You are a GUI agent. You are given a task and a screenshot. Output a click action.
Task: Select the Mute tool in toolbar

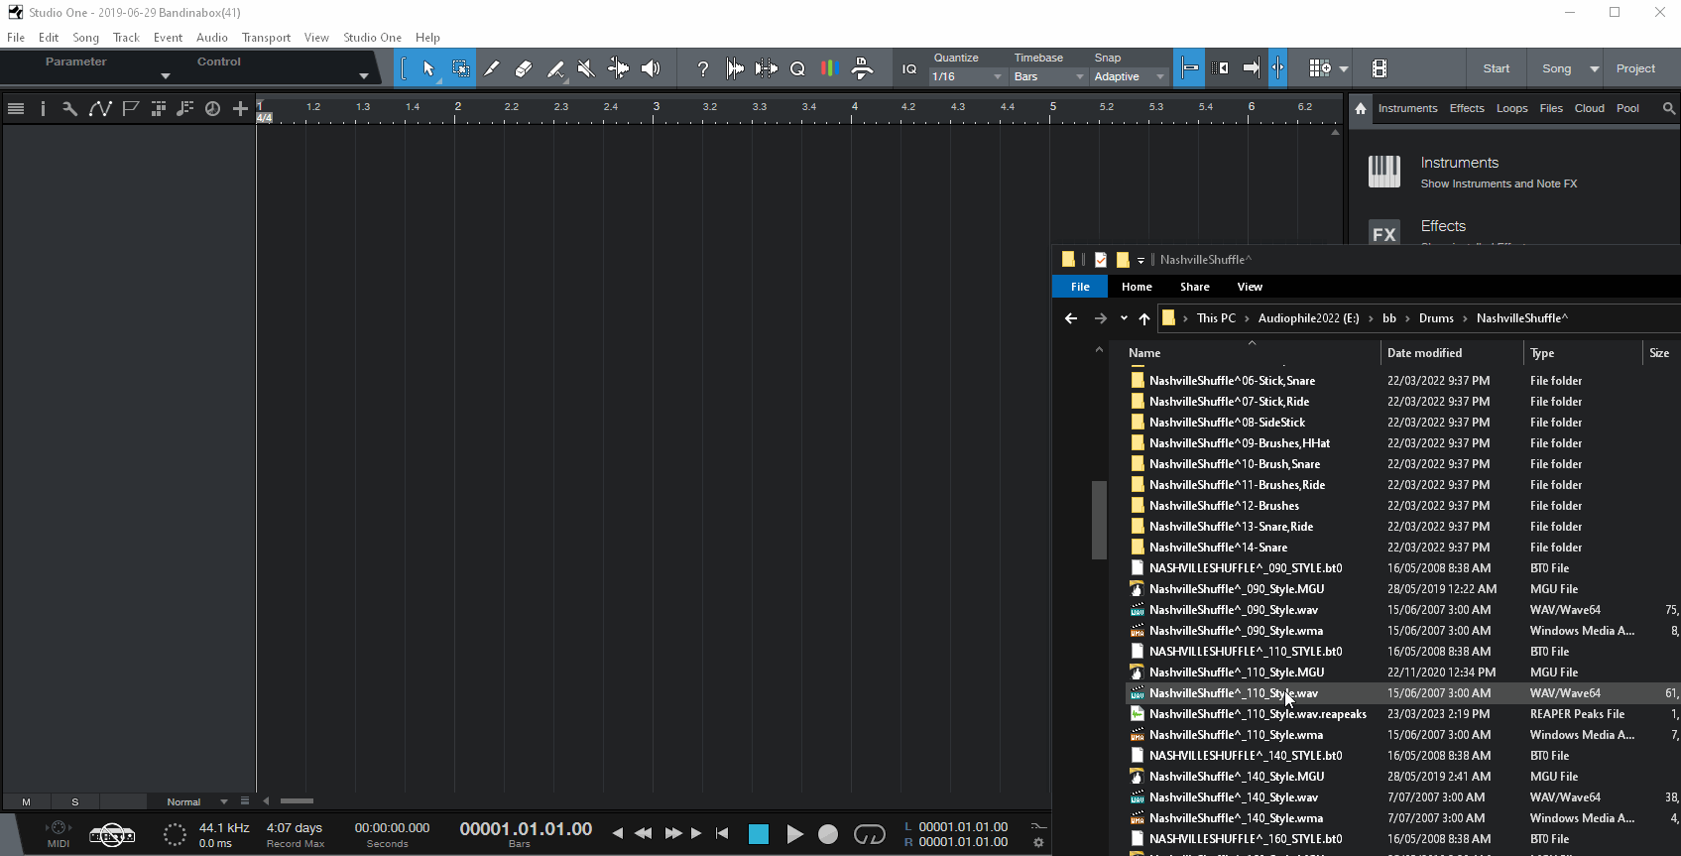(586, 68)
